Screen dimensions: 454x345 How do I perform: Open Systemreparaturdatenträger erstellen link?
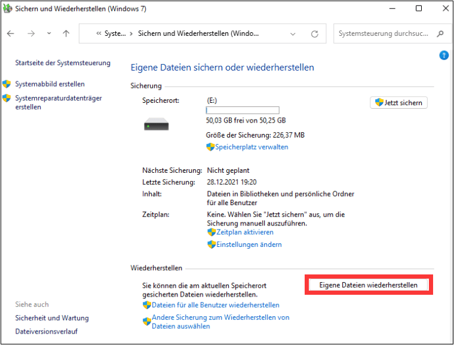[59, 102]
